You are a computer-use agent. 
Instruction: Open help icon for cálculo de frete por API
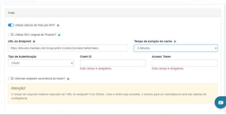(58, 26)
